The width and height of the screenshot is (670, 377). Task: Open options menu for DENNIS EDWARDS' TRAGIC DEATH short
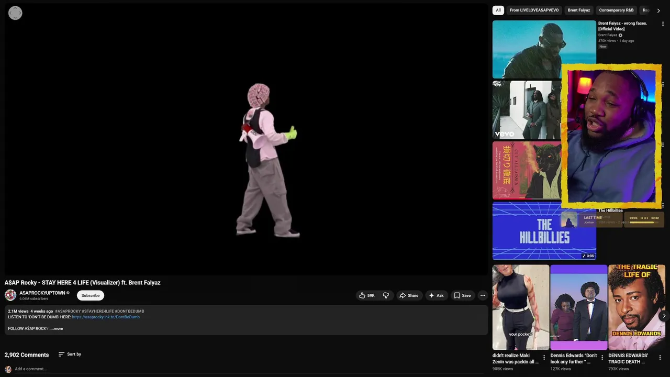pos(660,358)
